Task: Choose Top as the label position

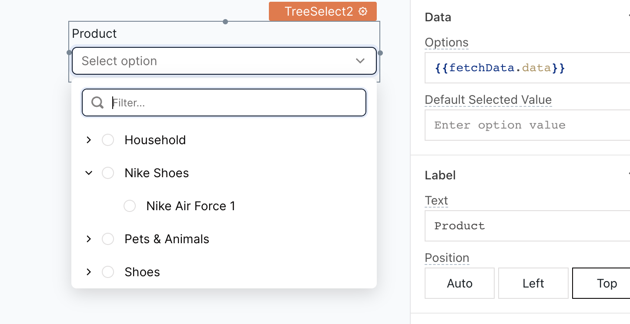Action: tap(607, 283)
